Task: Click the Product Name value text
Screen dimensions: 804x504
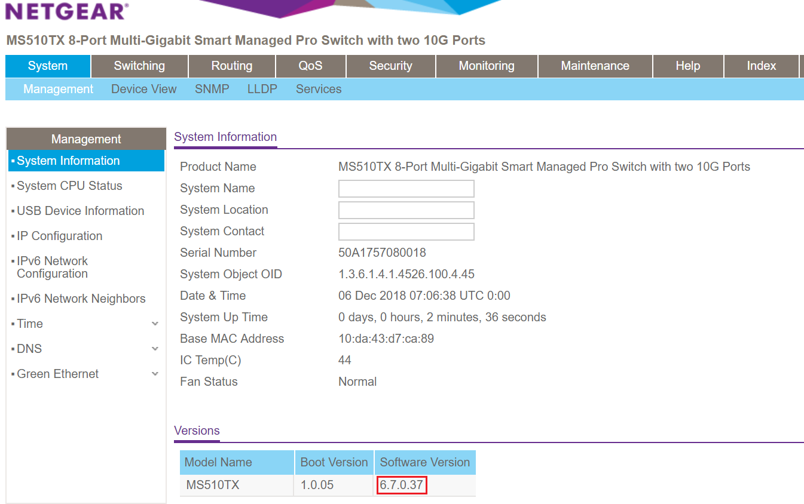Action: [544, 167]
